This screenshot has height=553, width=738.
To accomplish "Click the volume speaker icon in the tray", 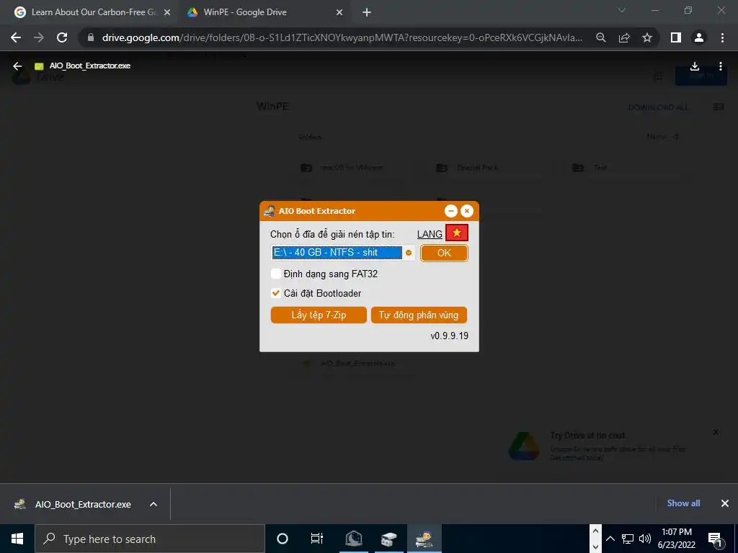I will [645, 539].
